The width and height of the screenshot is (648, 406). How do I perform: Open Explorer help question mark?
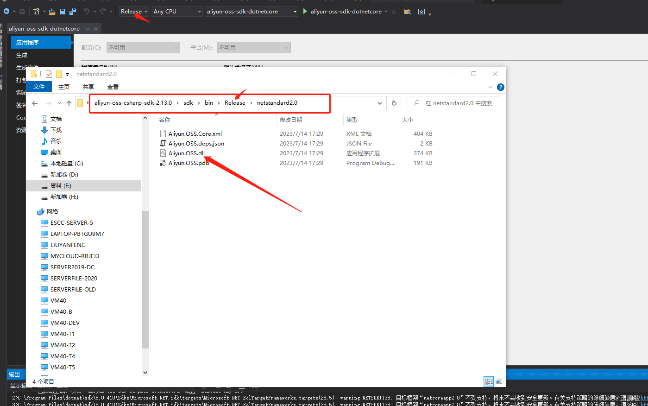tap(500, 87)
